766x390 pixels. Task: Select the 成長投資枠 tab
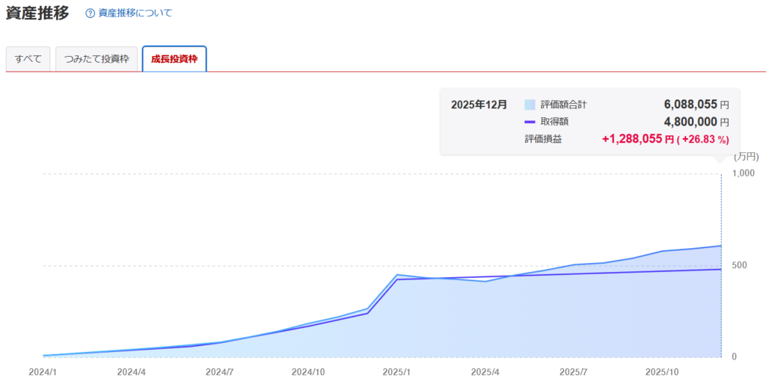174,59
